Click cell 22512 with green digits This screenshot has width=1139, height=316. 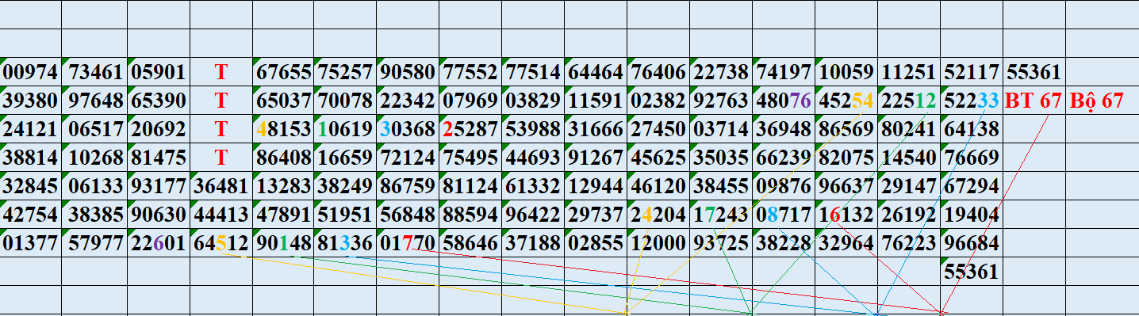tap(909, 101)
